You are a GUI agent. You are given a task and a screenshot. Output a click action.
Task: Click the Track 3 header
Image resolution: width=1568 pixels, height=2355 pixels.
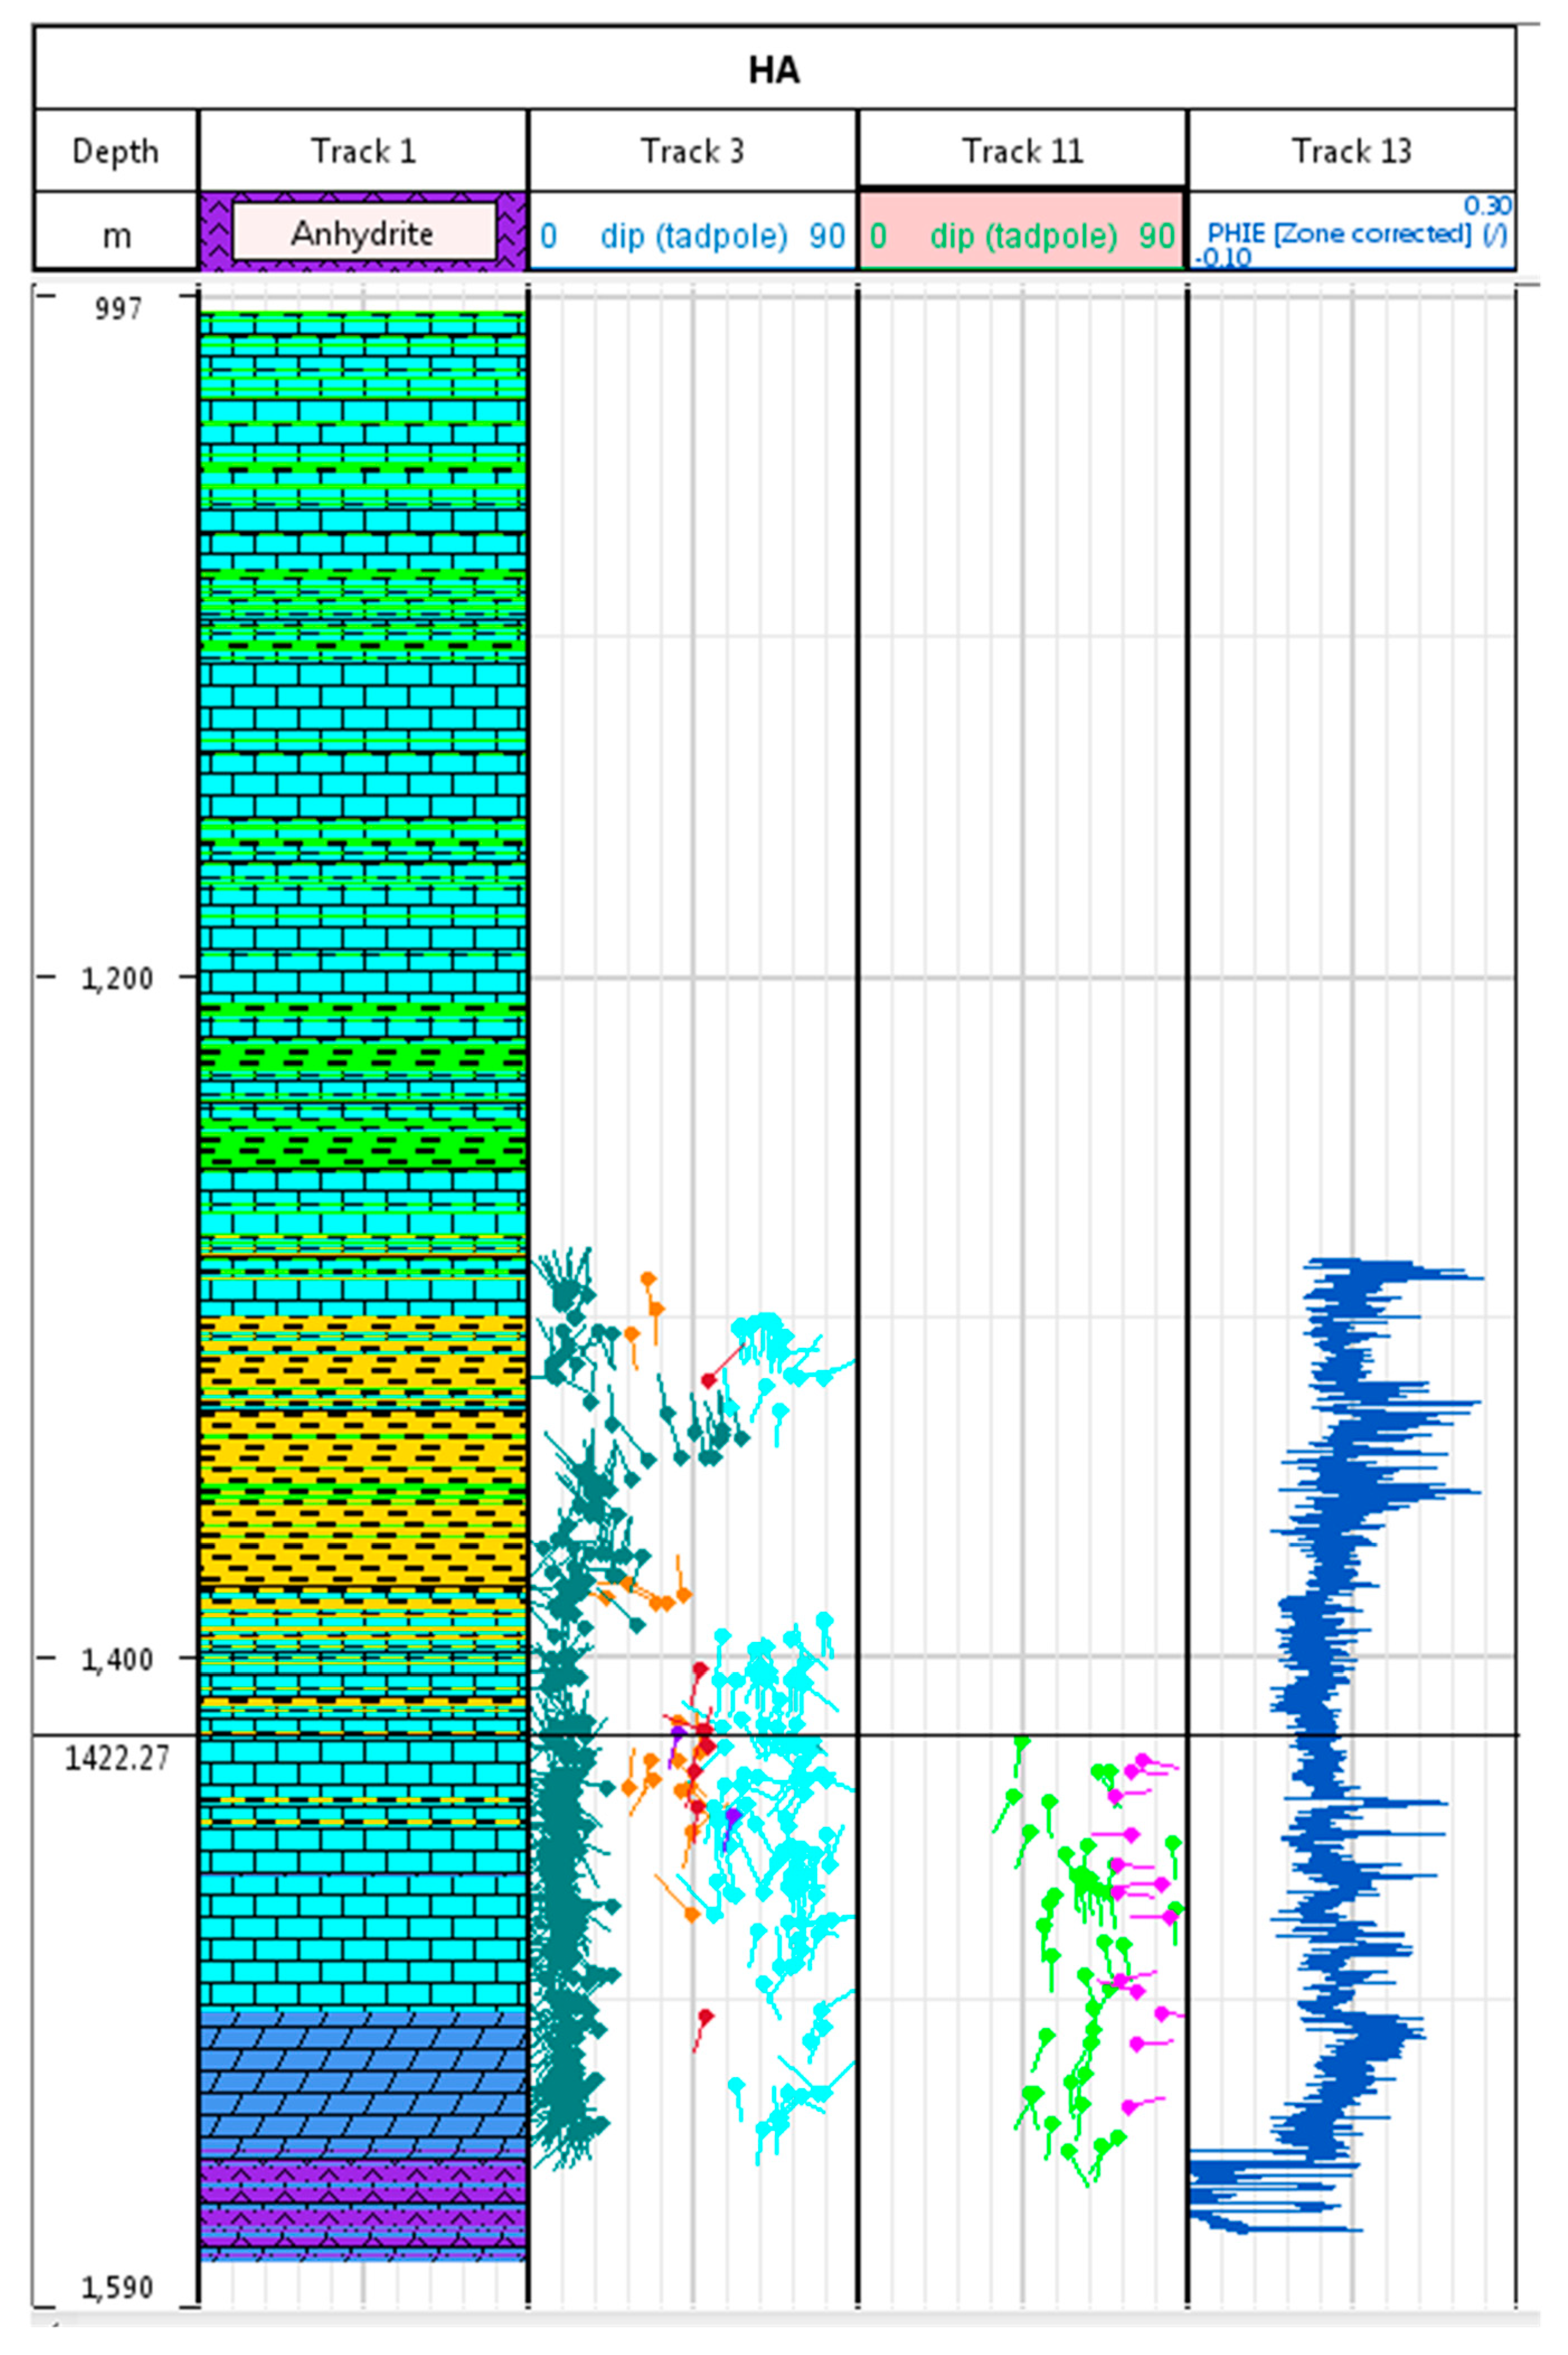coord(692,151)
